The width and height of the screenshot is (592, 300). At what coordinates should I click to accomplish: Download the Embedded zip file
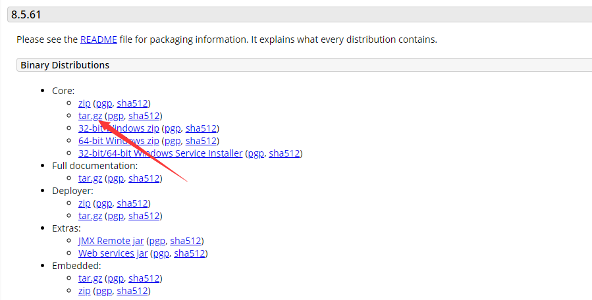tap(84, 291)
